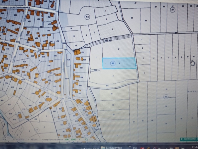198x149 pixels.
Task: Click the volume speaker tray icon
Action: click(x=160, y=148)
